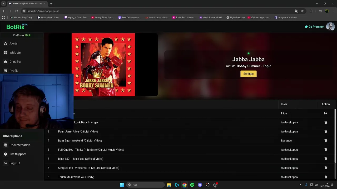The height and width of the screenshot is (189, 337).
Task: Open the browser extensions icon
Action: pyautogui.click(x=311, y=11)
